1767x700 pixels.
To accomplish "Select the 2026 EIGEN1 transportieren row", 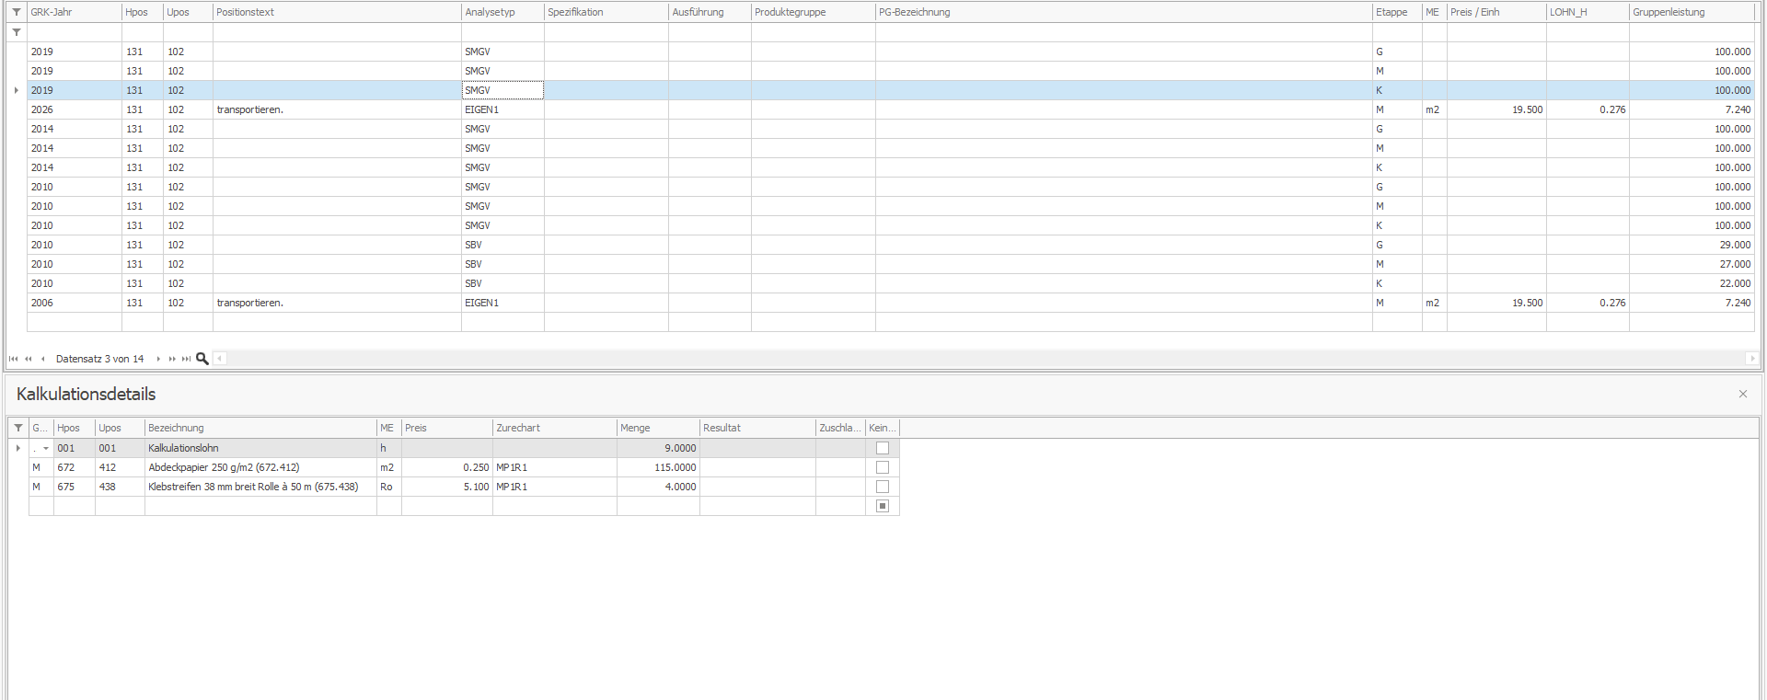I will [x=891, y=109].
